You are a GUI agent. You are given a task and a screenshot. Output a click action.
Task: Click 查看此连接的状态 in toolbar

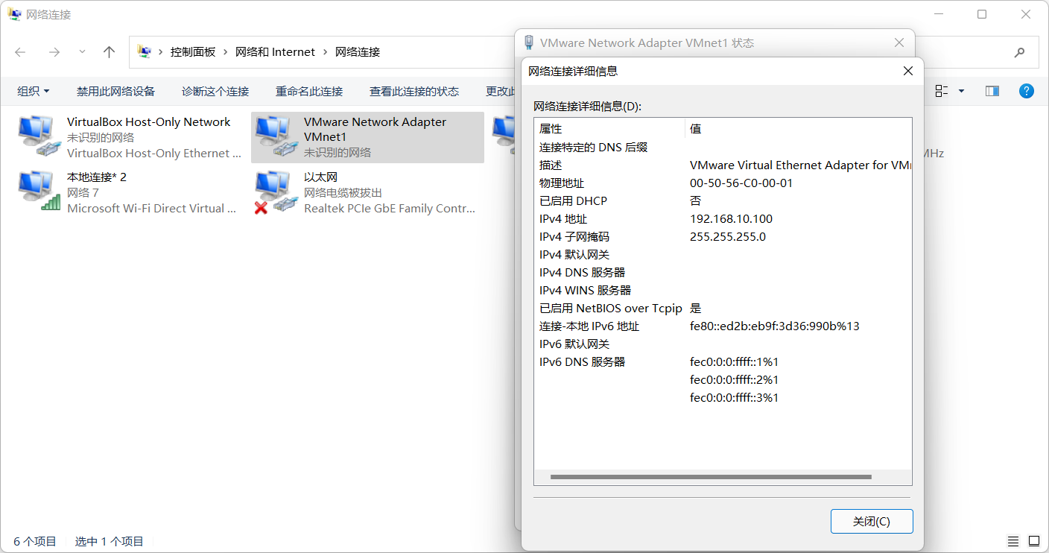point(414,91)
